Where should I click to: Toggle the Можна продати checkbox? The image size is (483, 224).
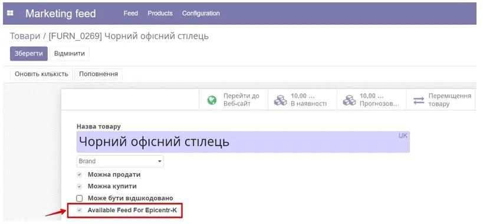[x=80, y=174]
